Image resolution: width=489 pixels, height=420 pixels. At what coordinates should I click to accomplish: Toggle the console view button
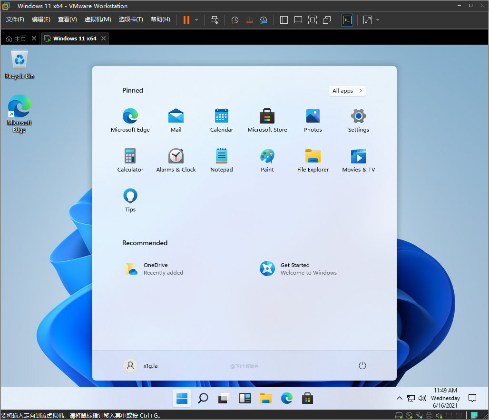(x=347, y=20)
